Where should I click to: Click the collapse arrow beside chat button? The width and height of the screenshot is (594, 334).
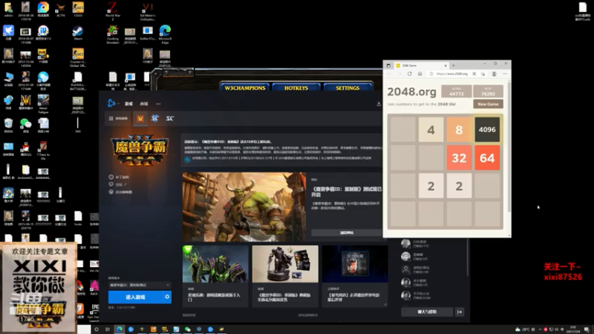[x=460, y=312]
